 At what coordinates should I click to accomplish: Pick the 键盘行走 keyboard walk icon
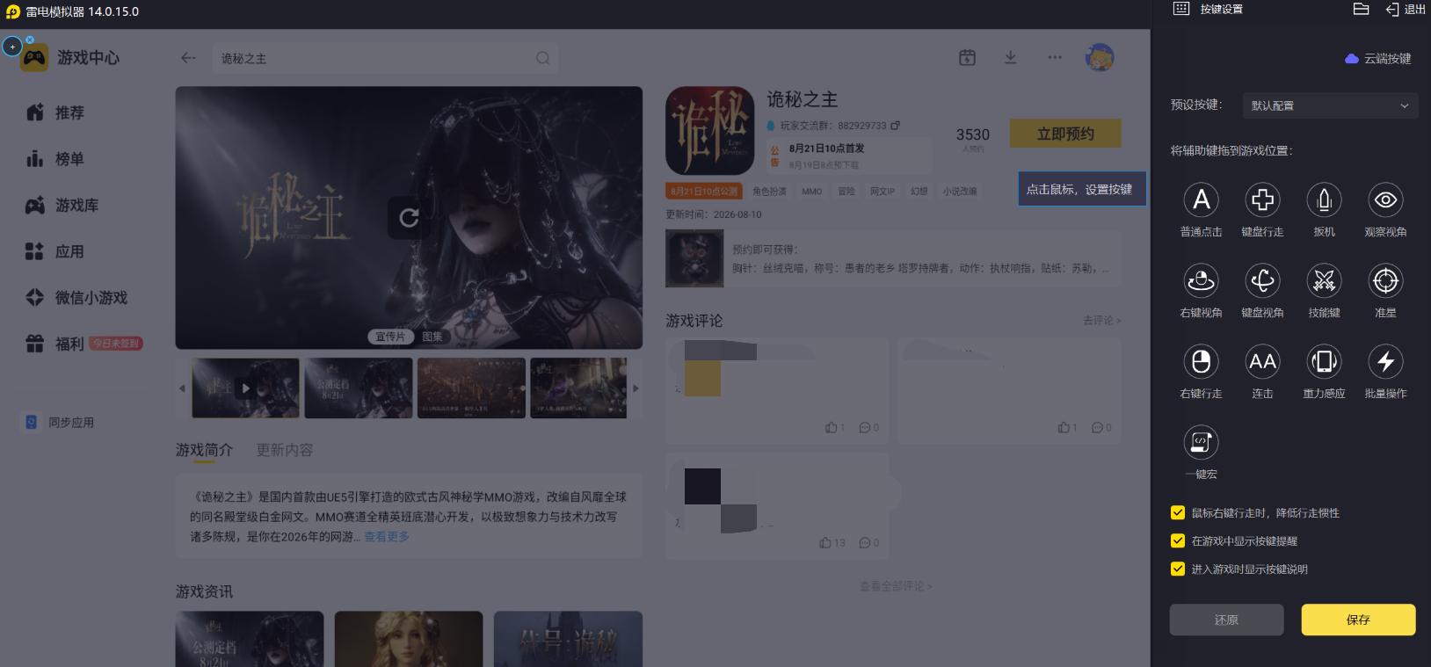[1262, 200]
